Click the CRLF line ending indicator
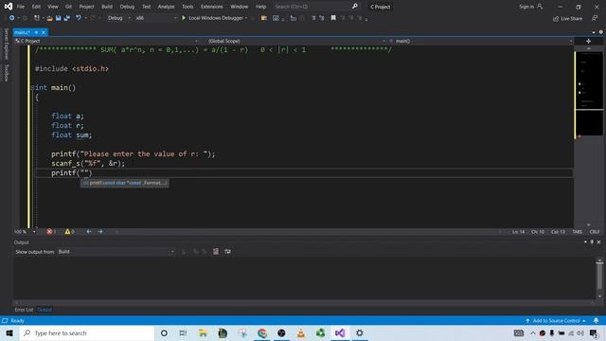This screenshot has height=341, width=606. (595, 231)
